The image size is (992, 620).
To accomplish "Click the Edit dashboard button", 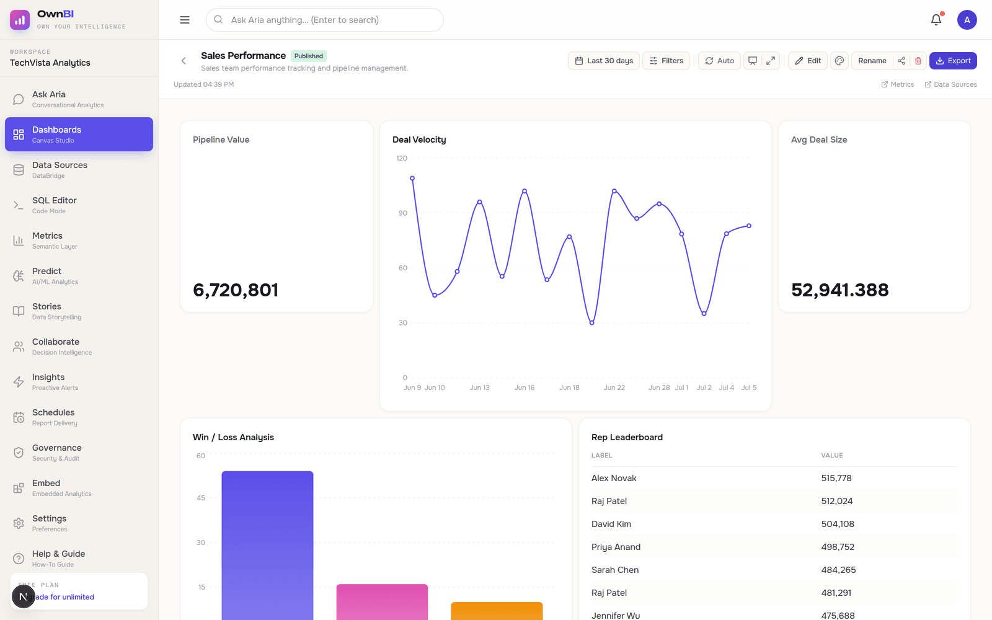I will point(808,61).
